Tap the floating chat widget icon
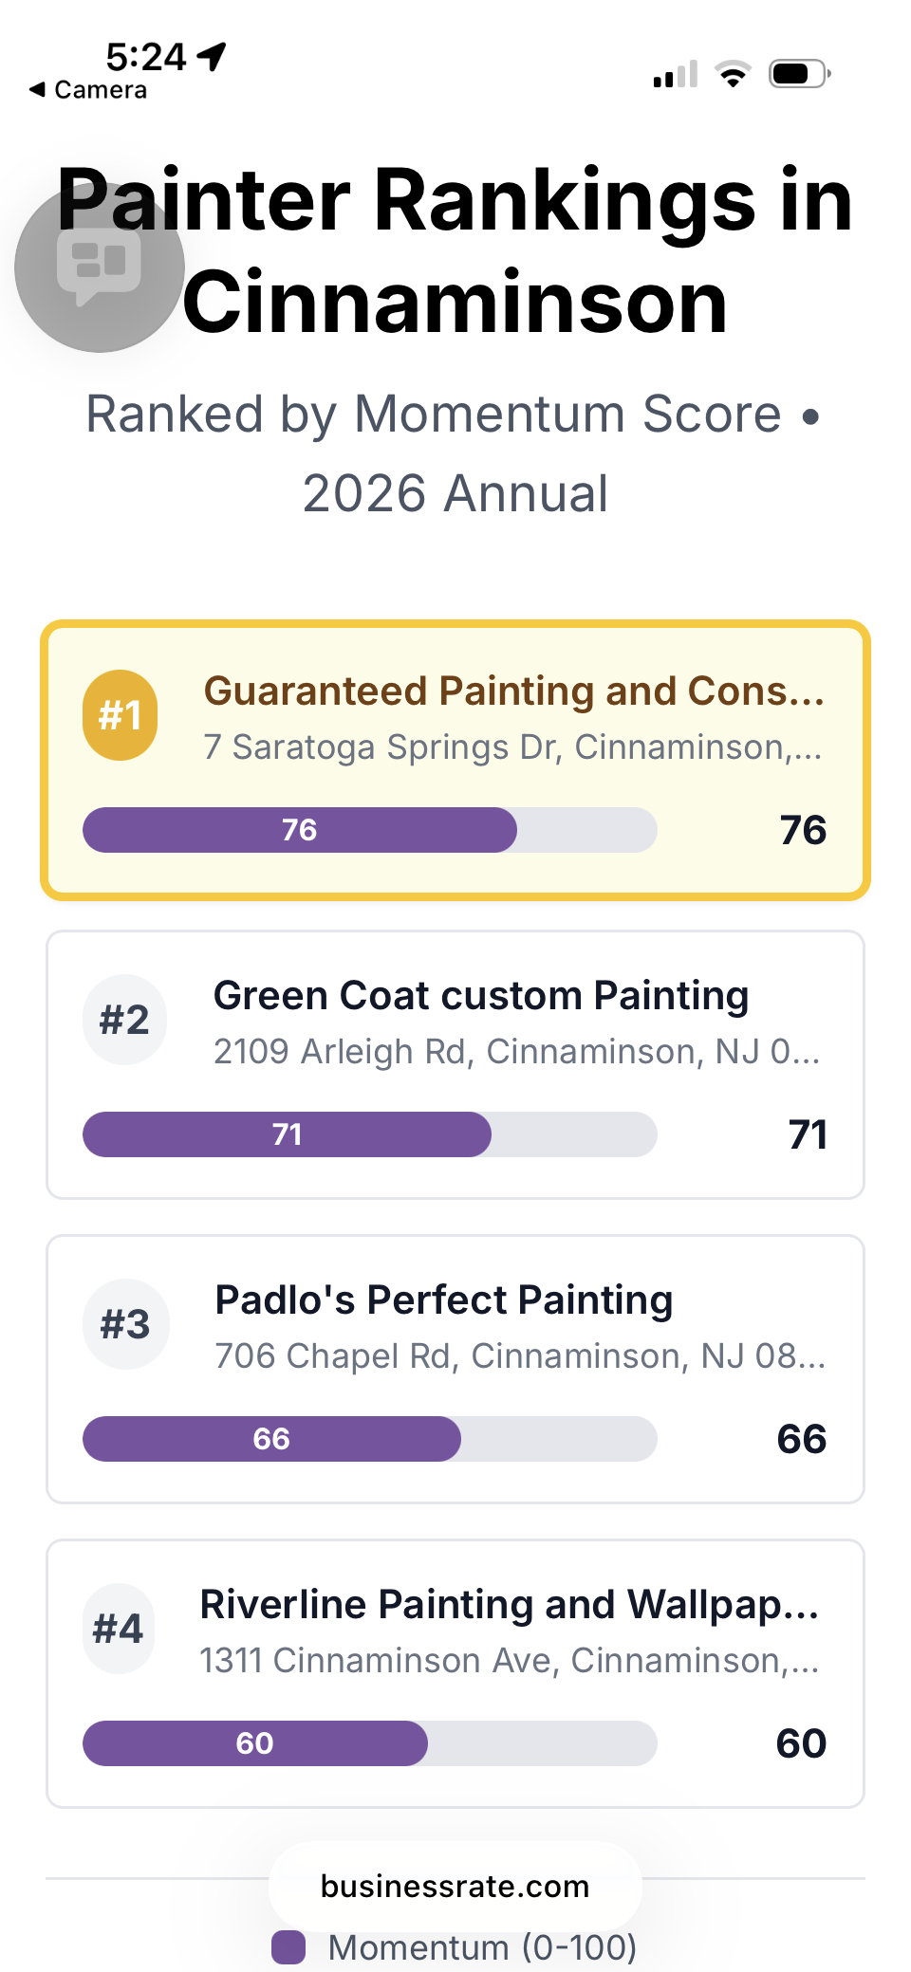The width and height of the screenshot is (911, 1972). 99,267
